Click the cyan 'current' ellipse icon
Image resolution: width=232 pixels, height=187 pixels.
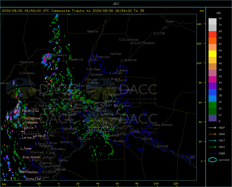(x=212, y=160)
